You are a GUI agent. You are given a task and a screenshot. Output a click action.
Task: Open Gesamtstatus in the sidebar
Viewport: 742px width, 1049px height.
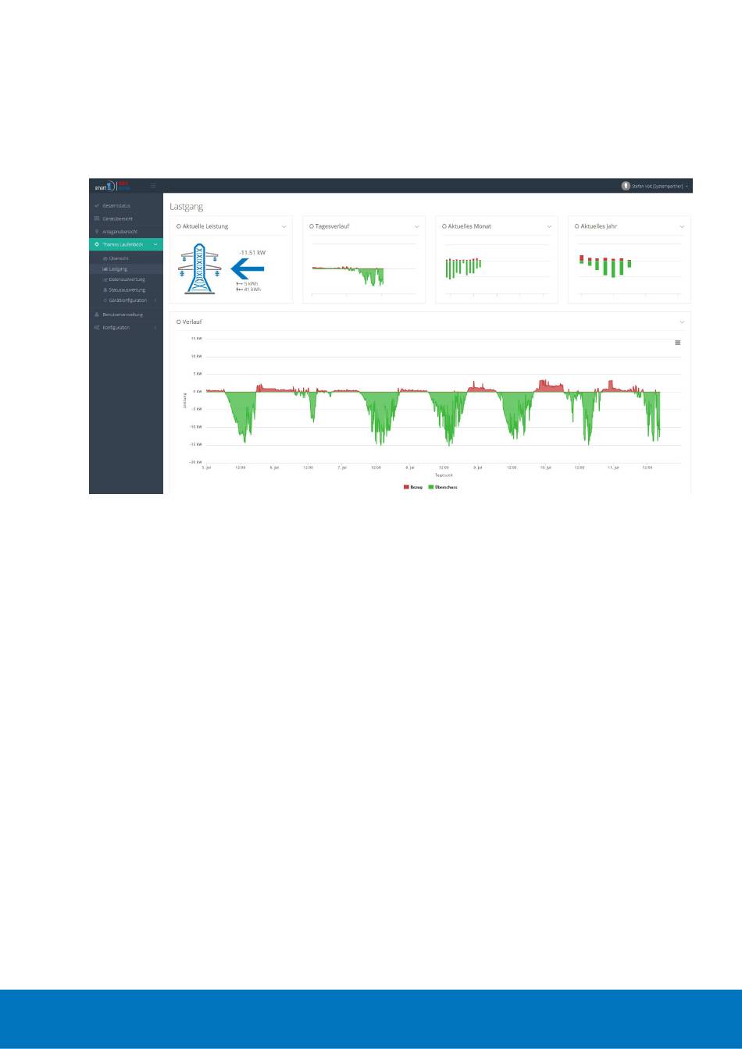point(126,205)
